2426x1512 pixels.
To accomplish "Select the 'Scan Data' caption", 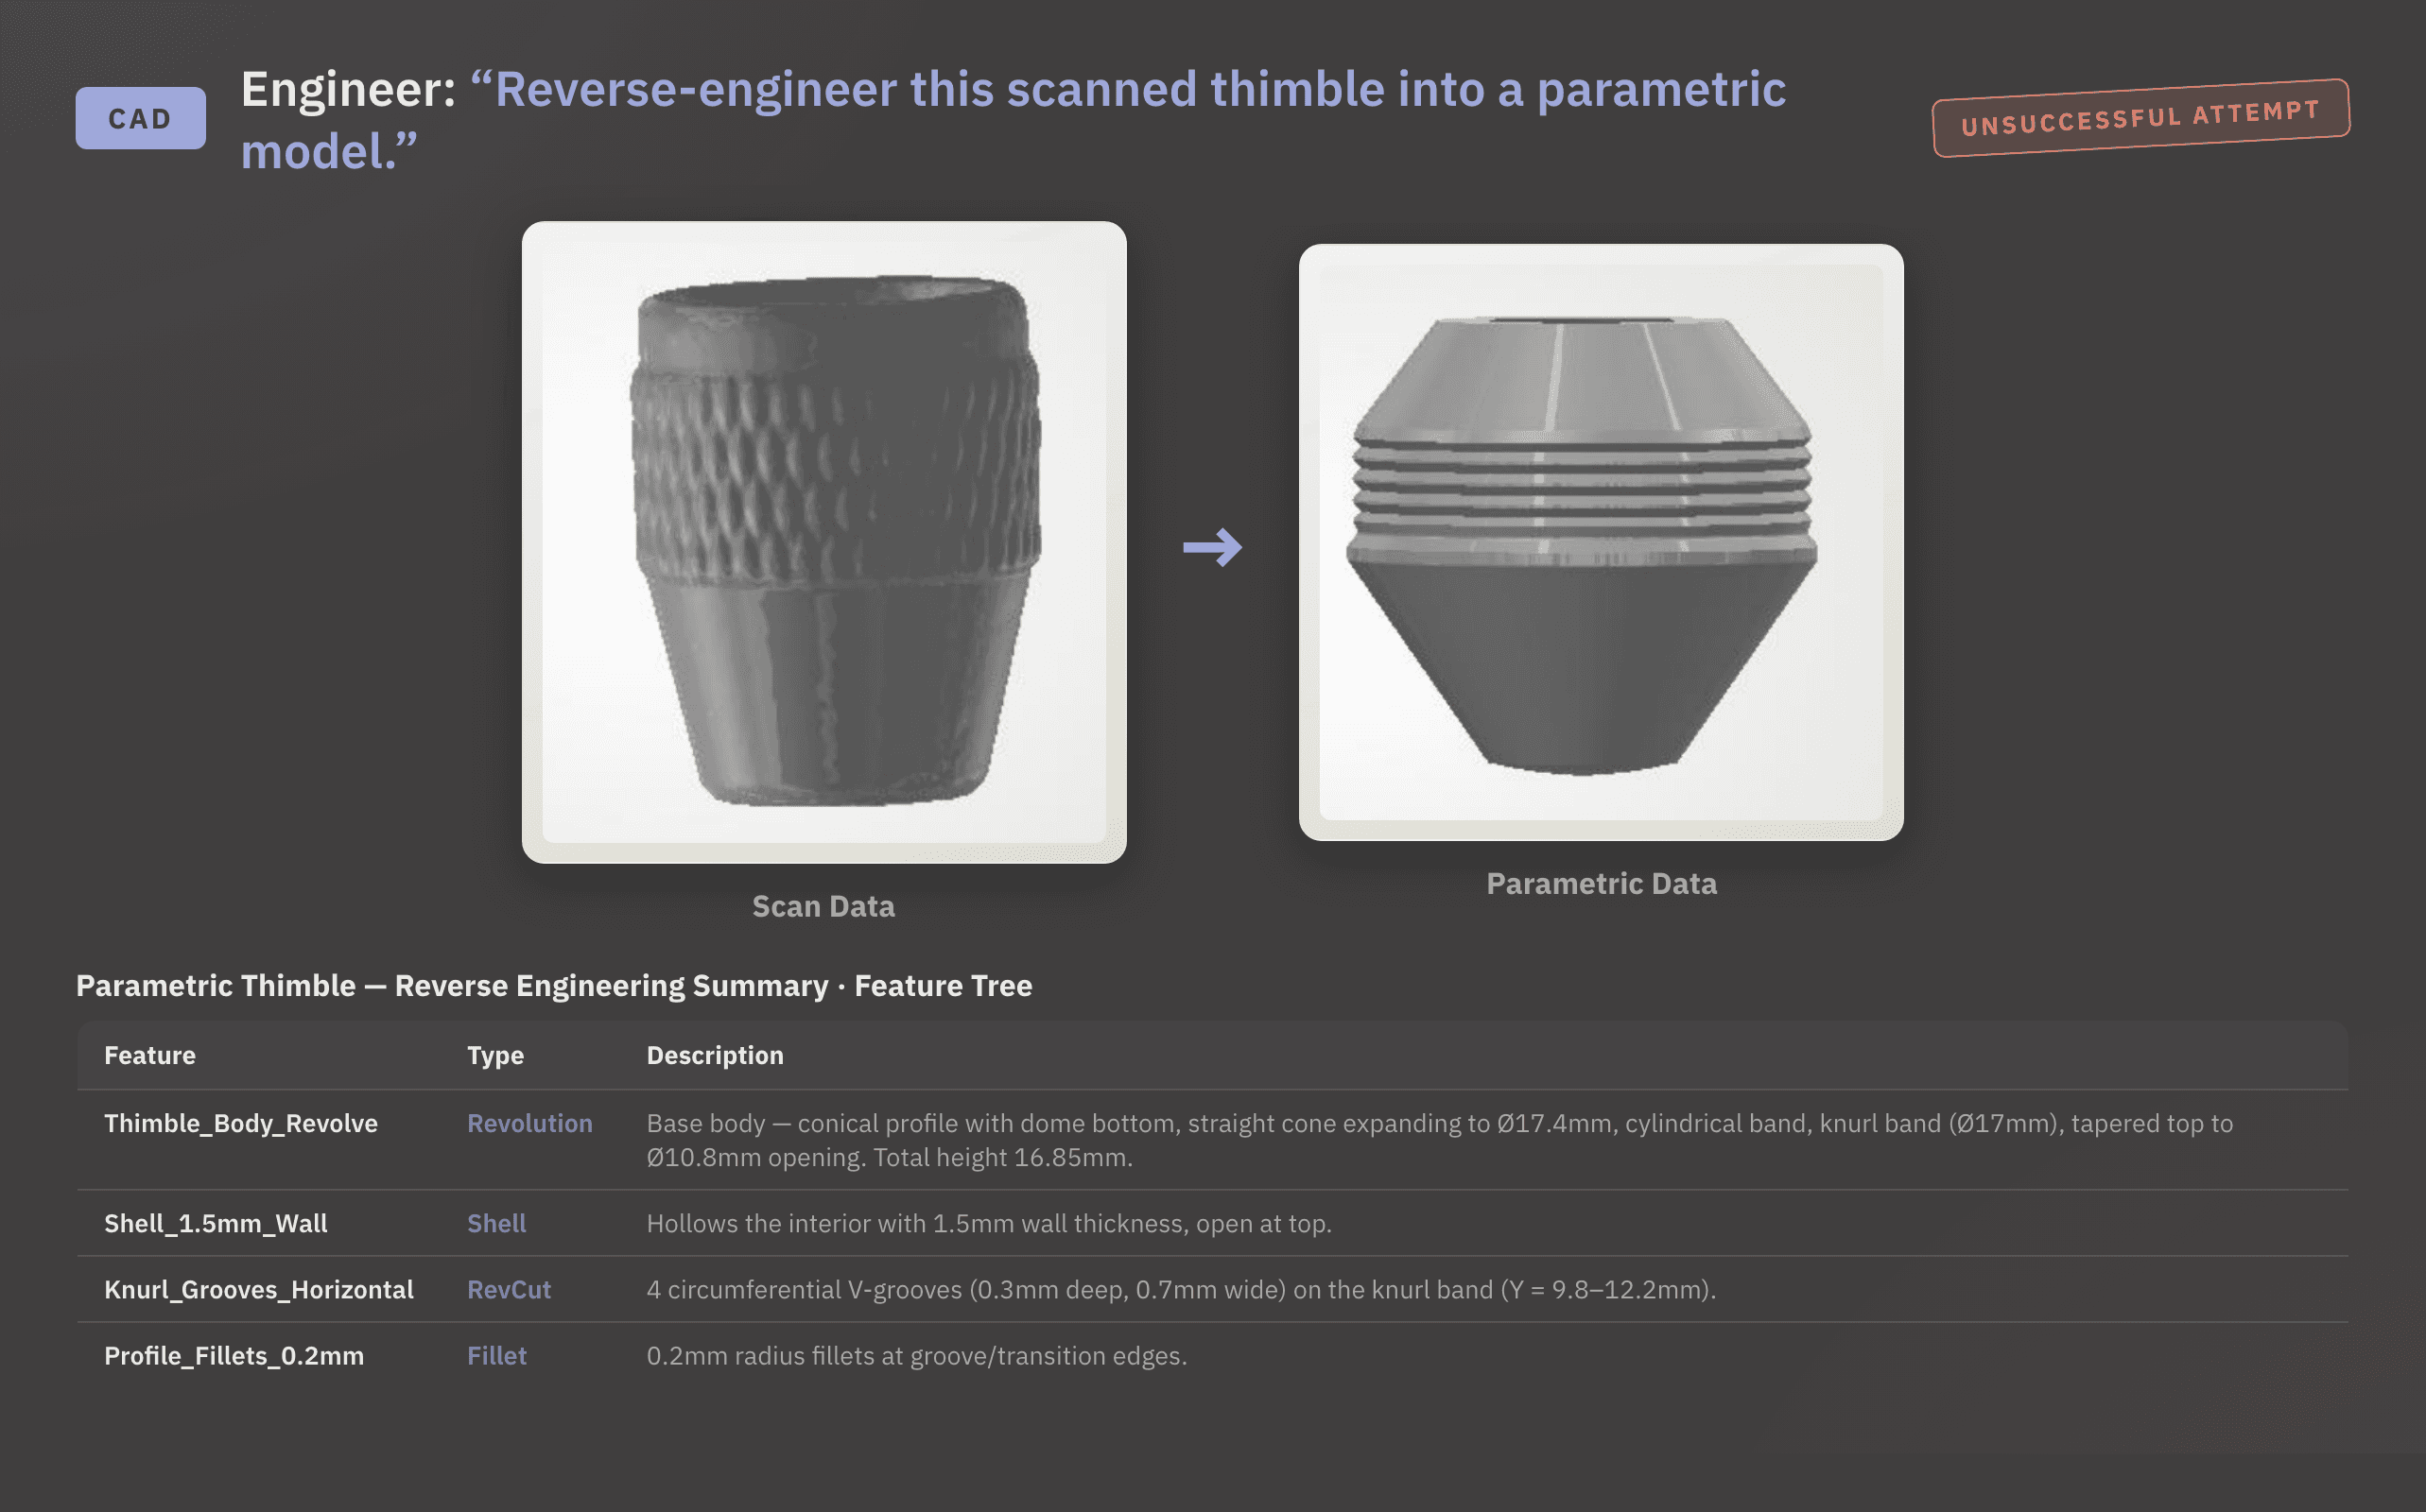I will click(823, 906).
